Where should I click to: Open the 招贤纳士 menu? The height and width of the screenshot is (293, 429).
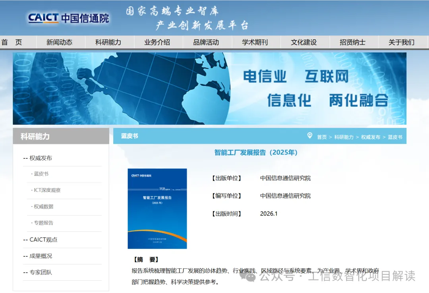[x=352, y=42]
